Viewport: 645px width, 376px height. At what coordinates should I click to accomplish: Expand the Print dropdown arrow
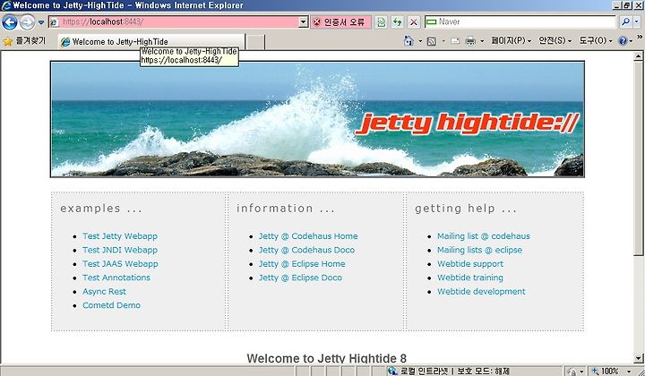tap(482, 41)
